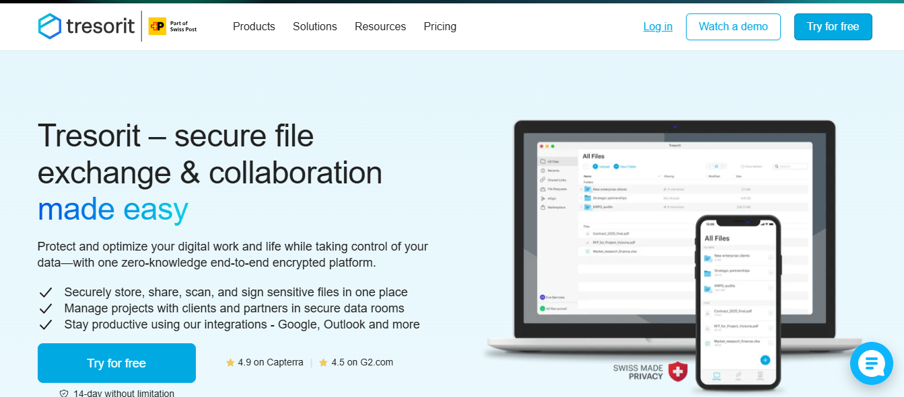
Task: Open KMPG_audits options in the phone mockup
Action: pyautogui.click(x=770, y=288)
